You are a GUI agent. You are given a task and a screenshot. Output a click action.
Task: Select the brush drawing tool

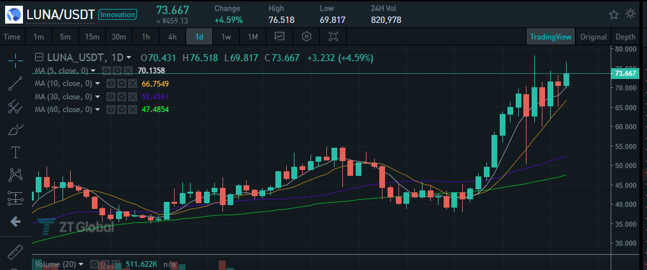15,130
